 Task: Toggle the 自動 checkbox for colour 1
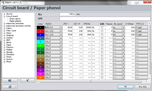(x=102, y=28)
